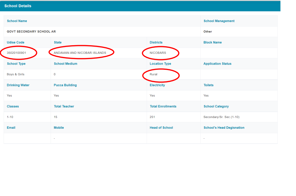Click ANDAMAN AND NICOBAR ISLANDS value
Screen dimensions: 296x196
click(x=80, y=53)
